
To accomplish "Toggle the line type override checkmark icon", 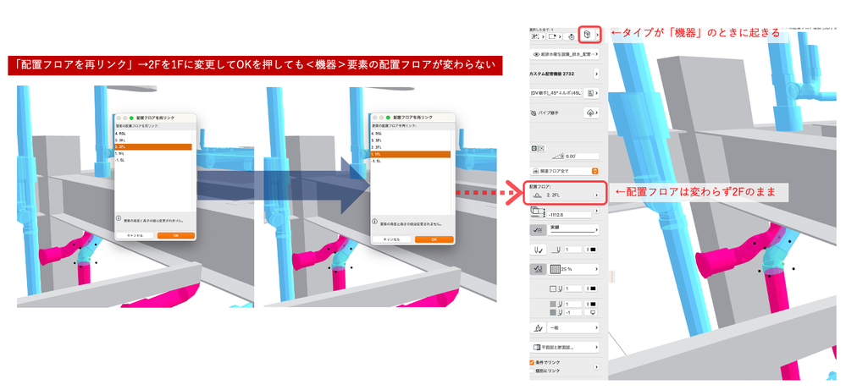I will [538, 230].
